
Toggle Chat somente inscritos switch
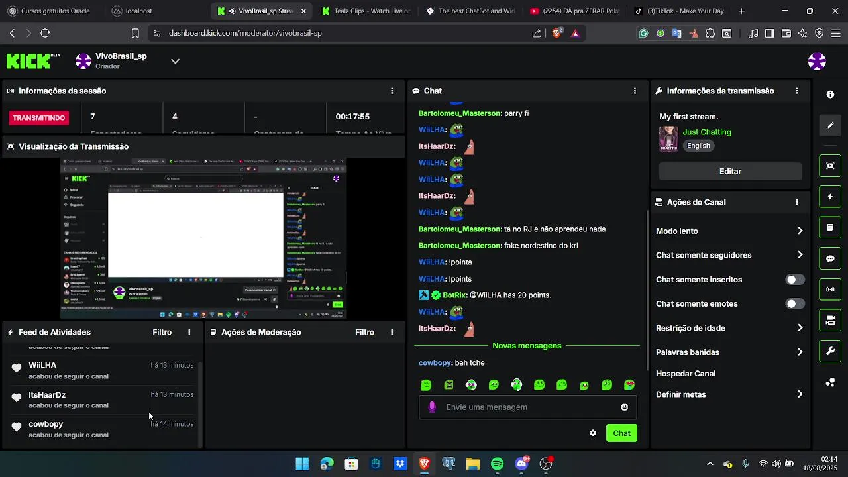pyautogui.click(x=795, y=280)
